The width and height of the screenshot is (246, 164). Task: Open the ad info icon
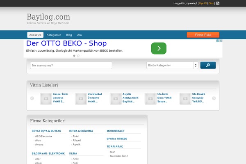(218, 41)
